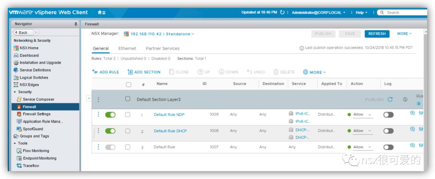Open Endpoint Monitoring tool
The height and width of the screenshot is (179, 435).
[x=36, y=158]
